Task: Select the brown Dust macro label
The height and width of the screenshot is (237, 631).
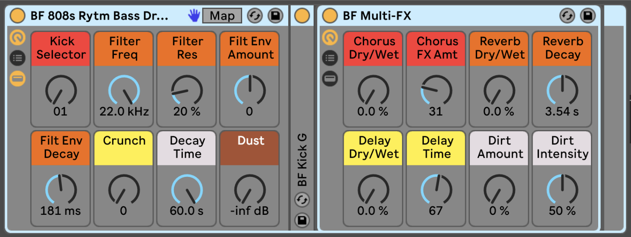Action: (x=250, y=148)
